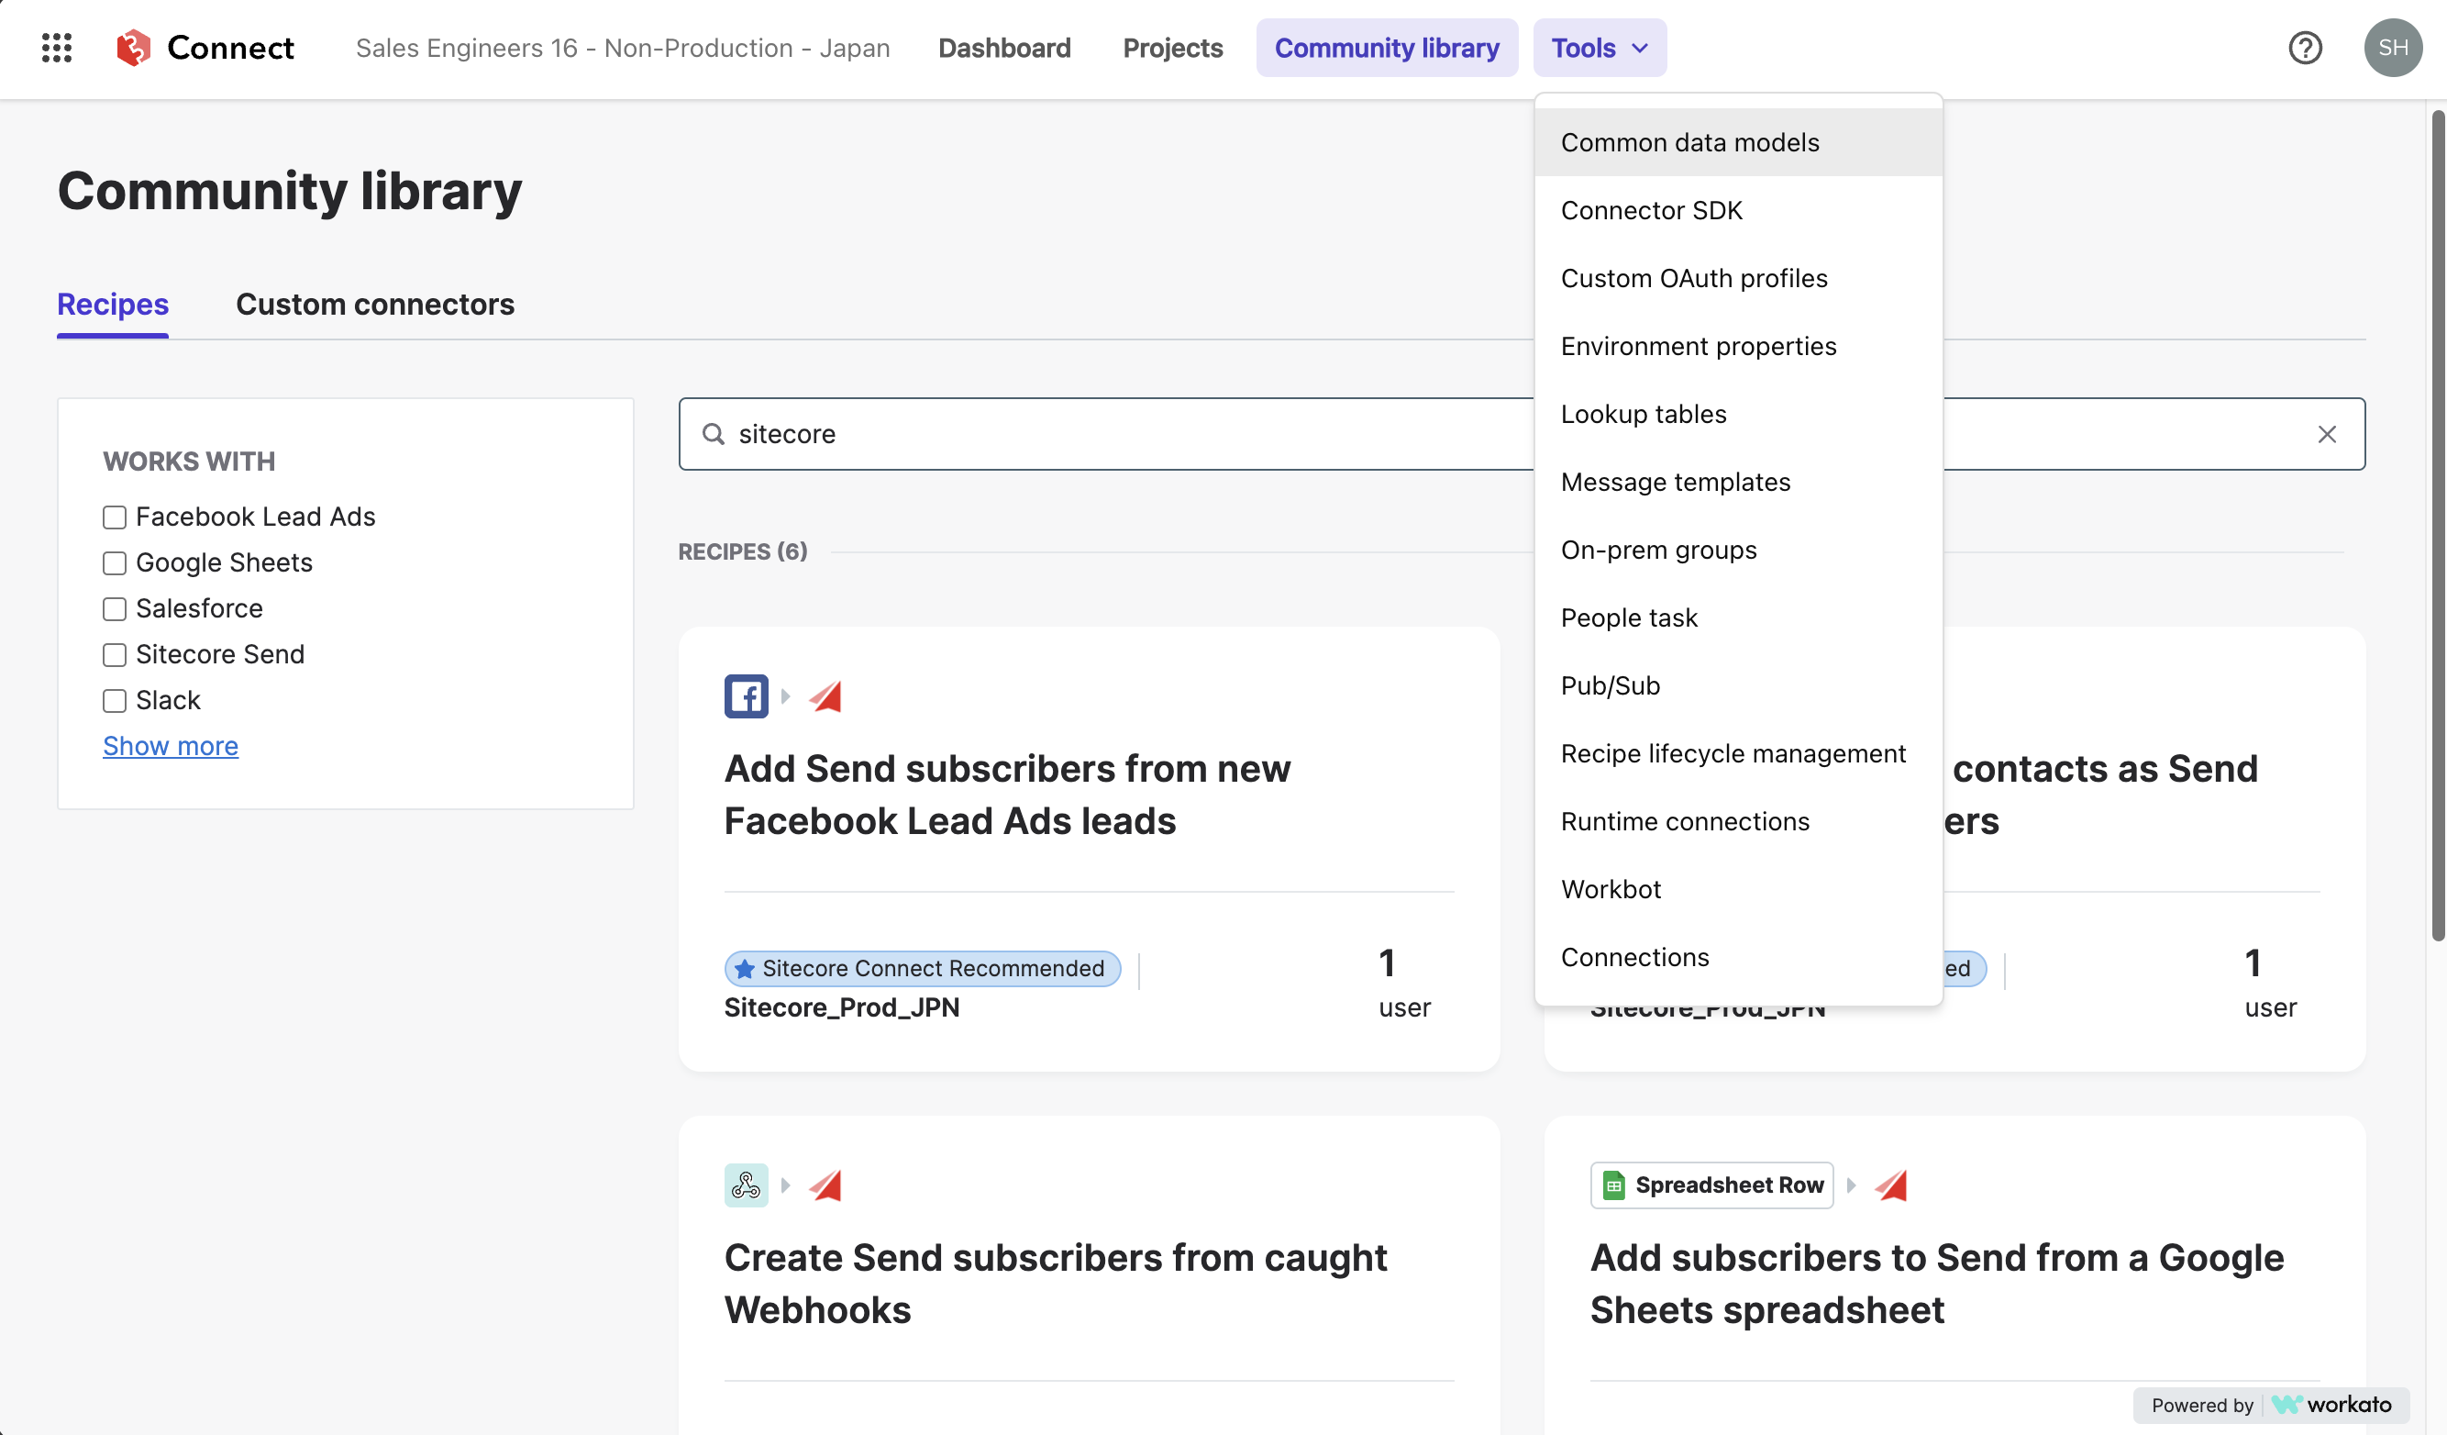This screenshot has height=1435, width=2447.
Task: Click the 1 user count on Facebook recipe
Action: 1404,984
